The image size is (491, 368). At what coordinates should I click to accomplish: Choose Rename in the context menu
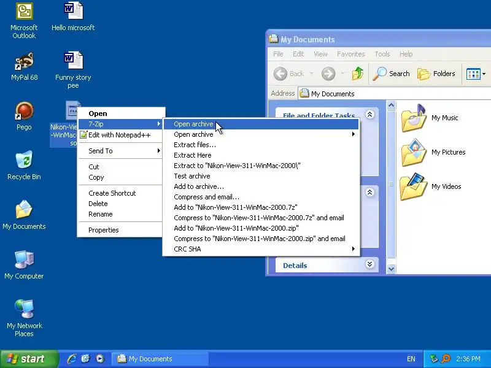[x=120, y=214]
